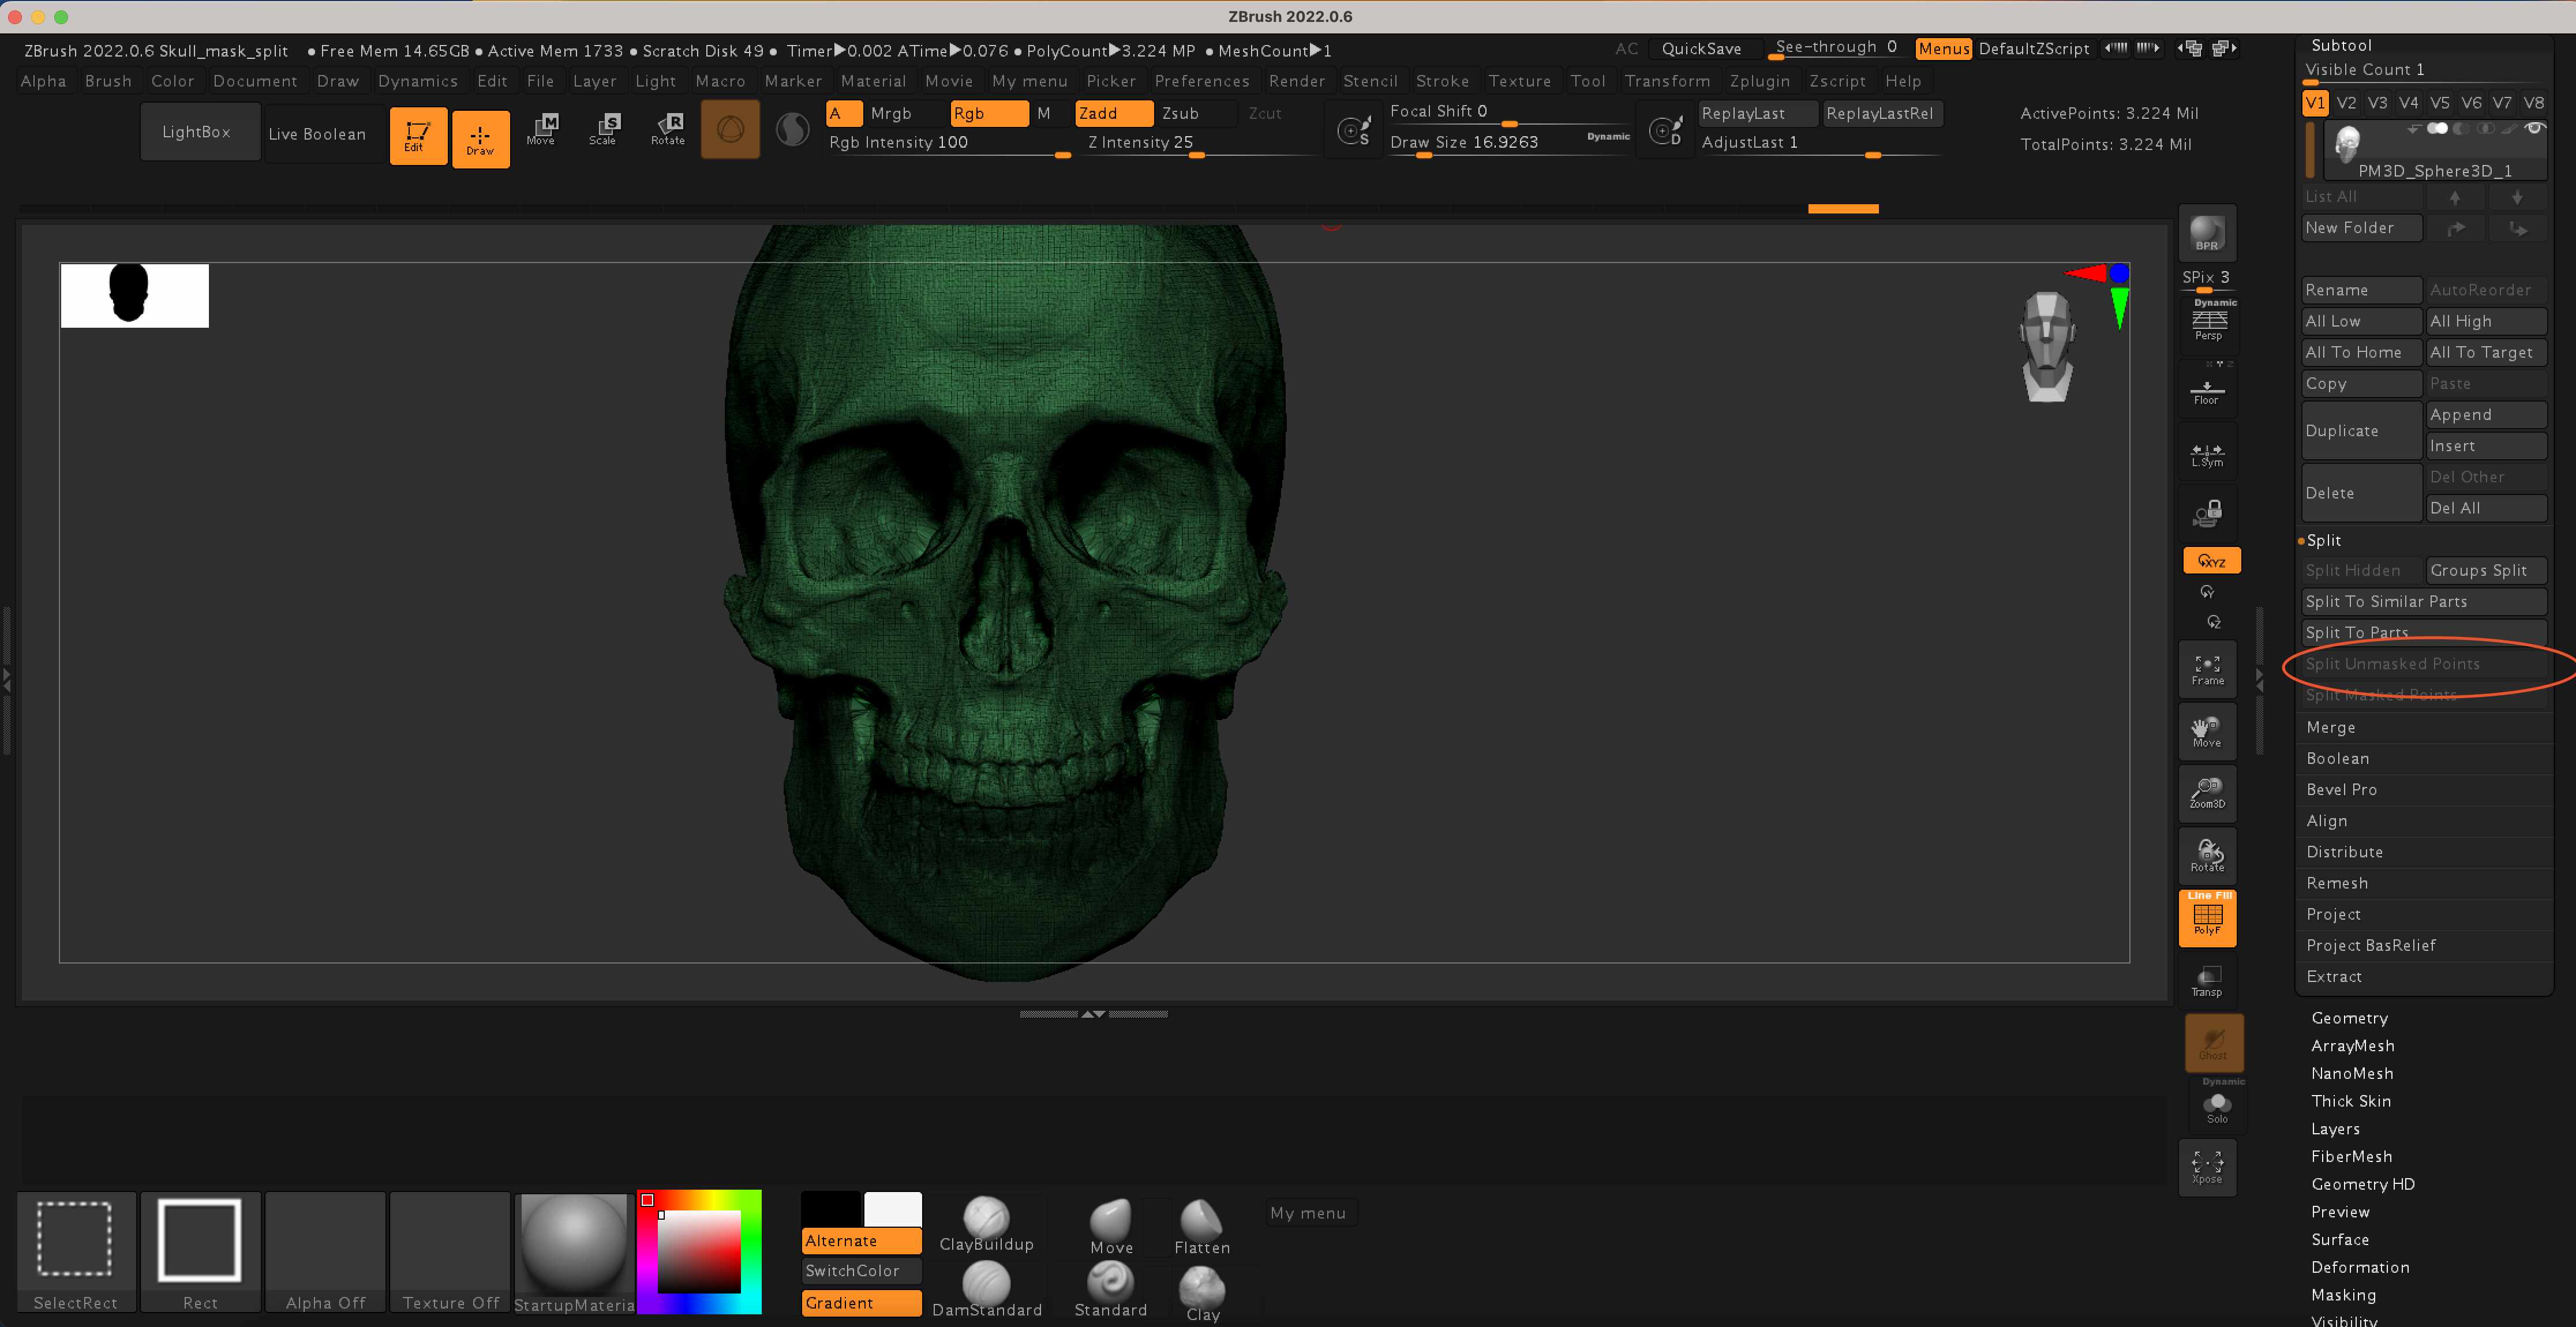2576x1327 pixels.
Task: Select the Zoom3D navigation icon
Action: (2207, 793)
